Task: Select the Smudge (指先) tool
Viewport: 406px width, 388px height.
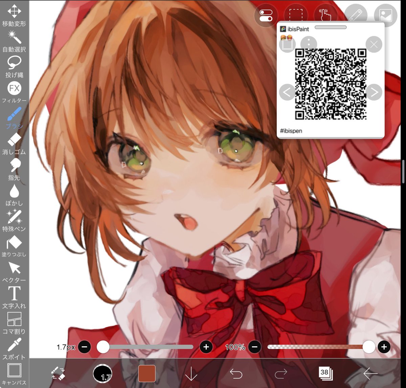Action: (14, 169)
